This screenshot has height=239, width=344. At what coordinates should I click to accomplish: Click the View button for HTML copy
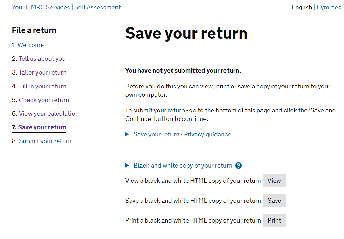pyautogui.click(x=274, y=181)
